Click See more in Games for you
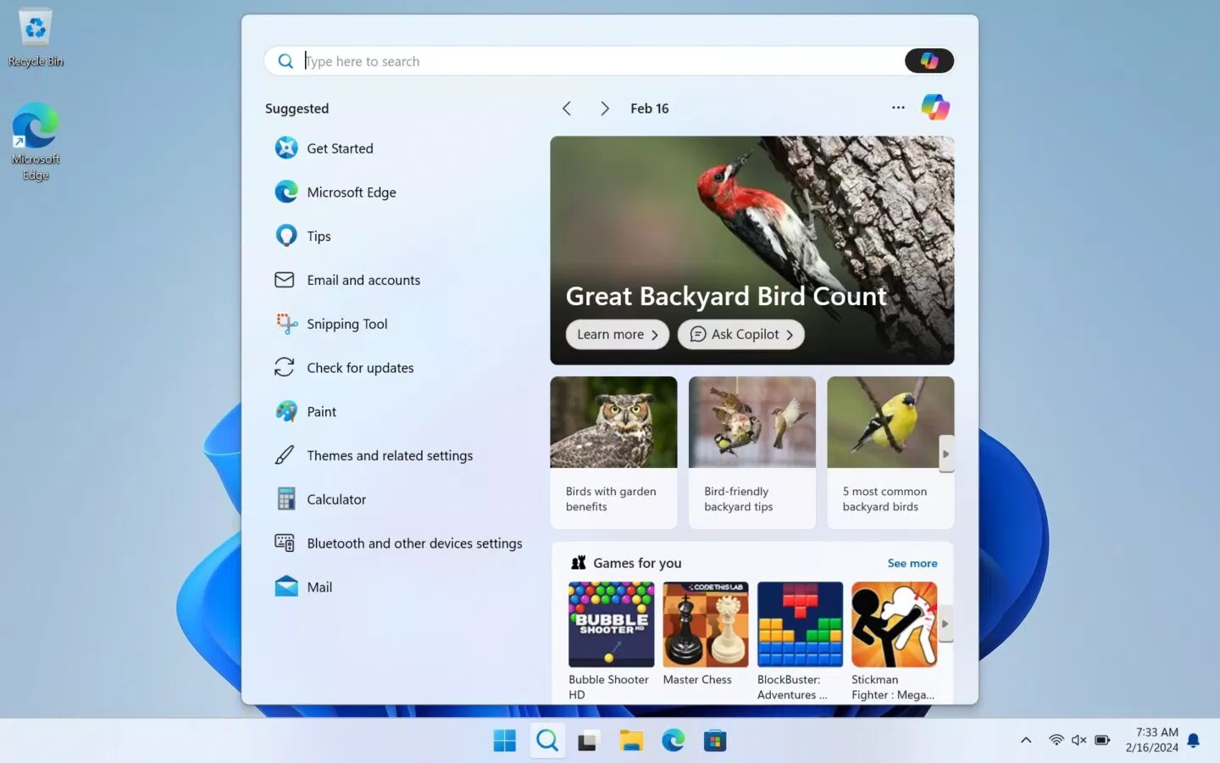The height and width of the screenshot is (763, 1220). click(x=912, y=563)
